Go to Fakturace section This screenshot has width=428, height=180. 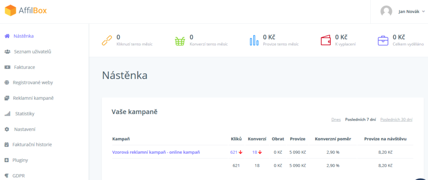(24, 67)
